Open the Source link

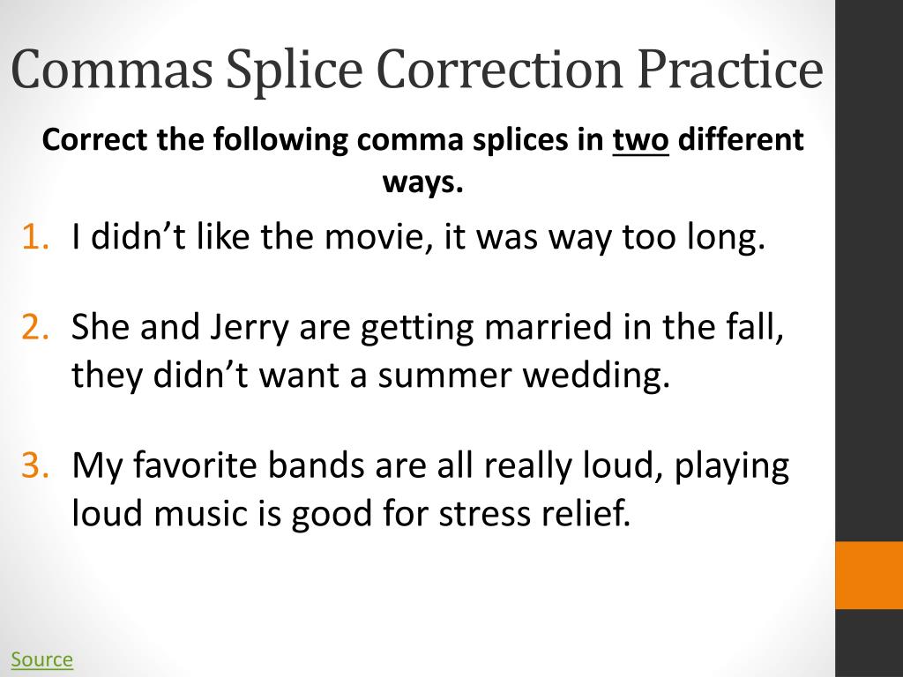41,659
